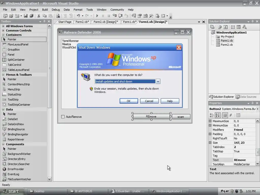Select the REmove button on form
260x195 pixels.
point(151,117)
